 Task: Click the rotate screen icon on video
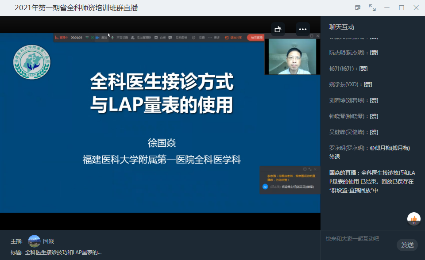278,29
